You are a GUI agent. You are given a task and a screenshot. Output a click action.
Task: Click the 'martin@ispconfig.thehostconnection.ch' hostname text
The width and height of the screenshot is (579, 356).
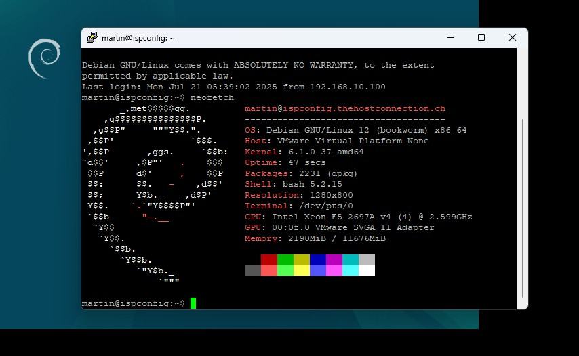[345, 109]
